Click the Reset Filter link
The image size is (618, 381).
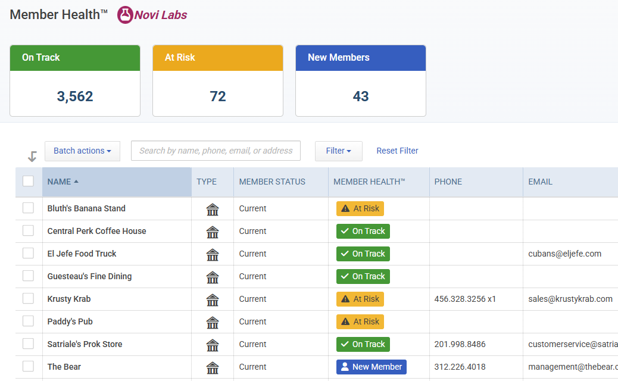coord(397,151)
